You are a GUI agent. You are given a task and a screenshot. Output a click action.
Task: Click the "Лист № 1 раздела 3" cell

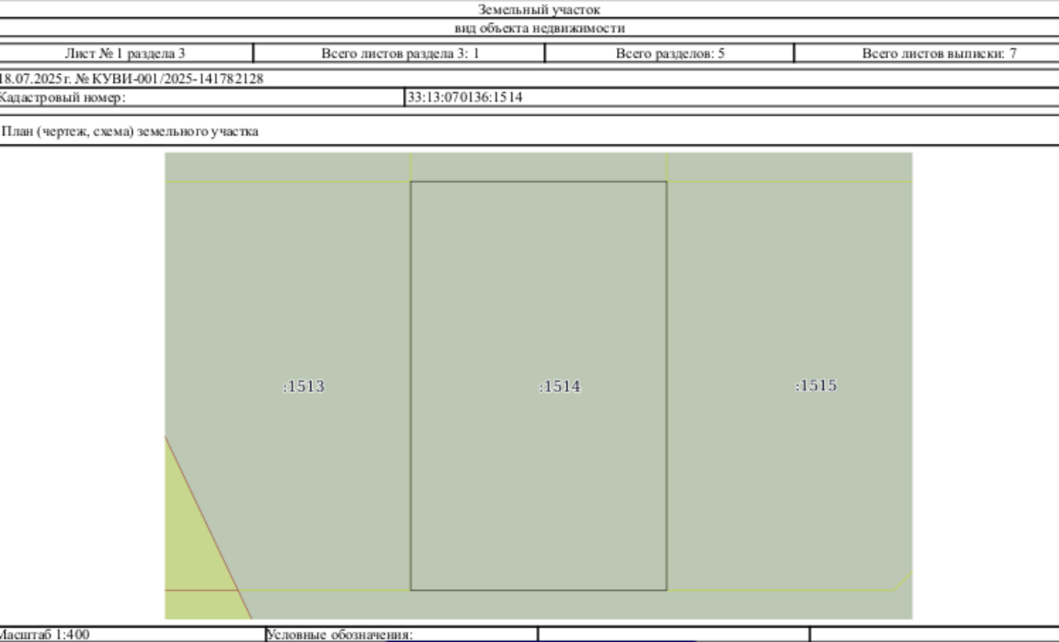pyautogui.click(x=125, y=53)
